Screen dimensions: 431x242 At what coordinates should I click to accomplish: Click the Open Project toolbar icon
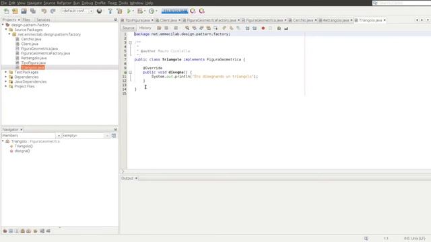(x=24, y=11)
